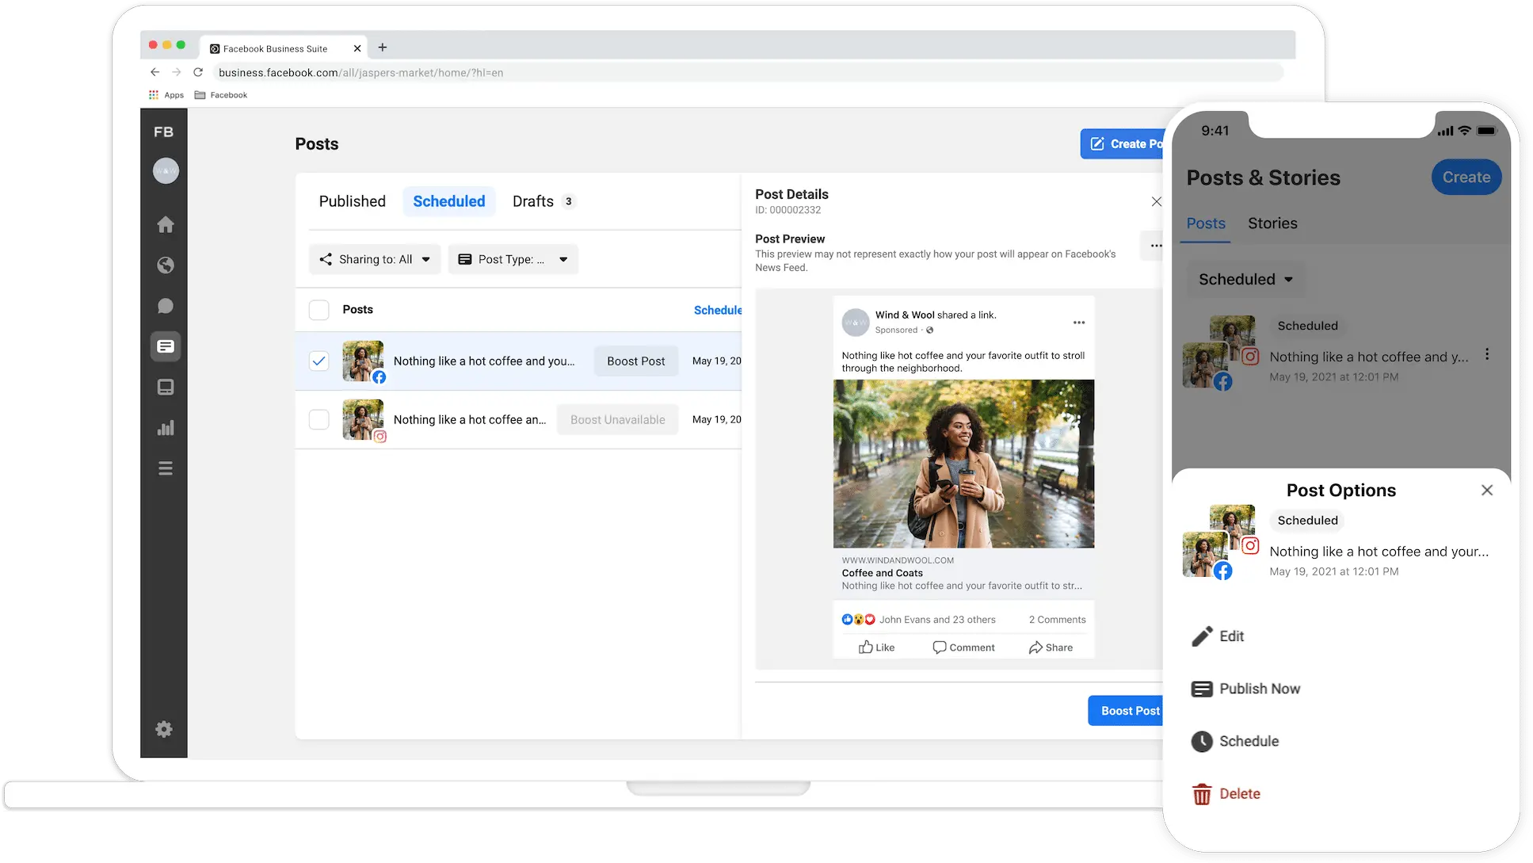This screenshot has height=863, width=1533.
Task: Switch to the Stories tab on phone
Action: click(1272, 223)
